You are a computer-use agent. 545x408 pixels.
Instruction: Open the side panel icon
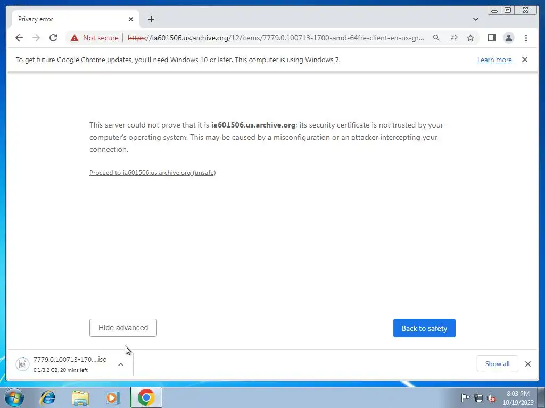coord(491,38)
